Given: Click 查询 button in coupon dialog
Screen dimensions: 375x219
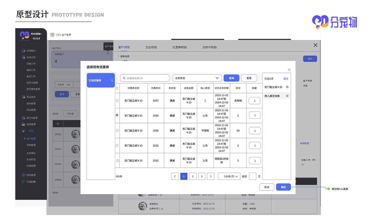Looking at the screenshot, I should pos(231,78).
